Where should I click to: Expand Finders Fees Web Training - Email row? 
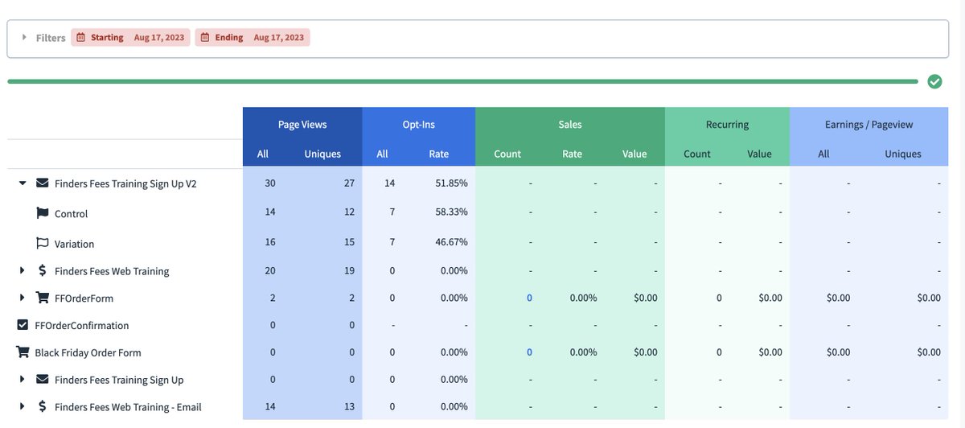tap(23, 406)
